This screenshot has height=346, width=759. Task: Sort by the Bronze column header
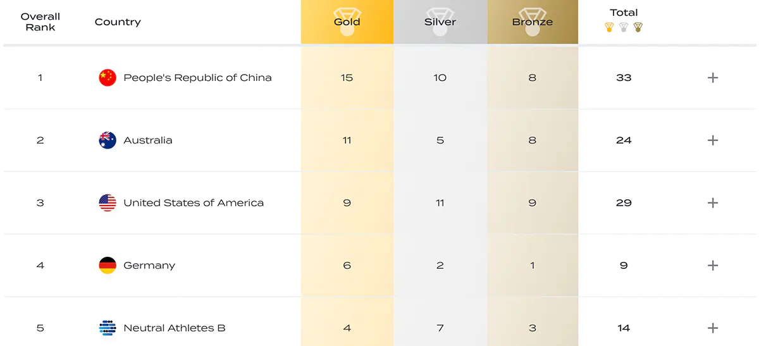(x=533, y=22)
